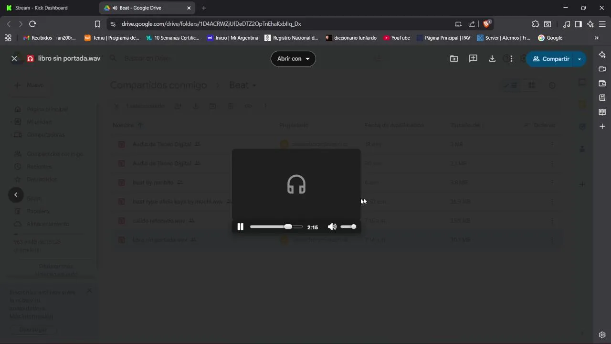Screen dimensions: 611x344
Task: Close the Beat - Google Drive tab
Action: coord(189,8)
